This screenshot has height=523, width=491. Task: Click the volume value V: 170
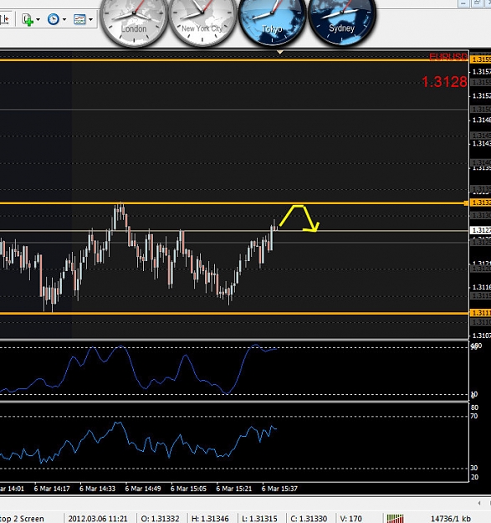click(x=350, y=519)
